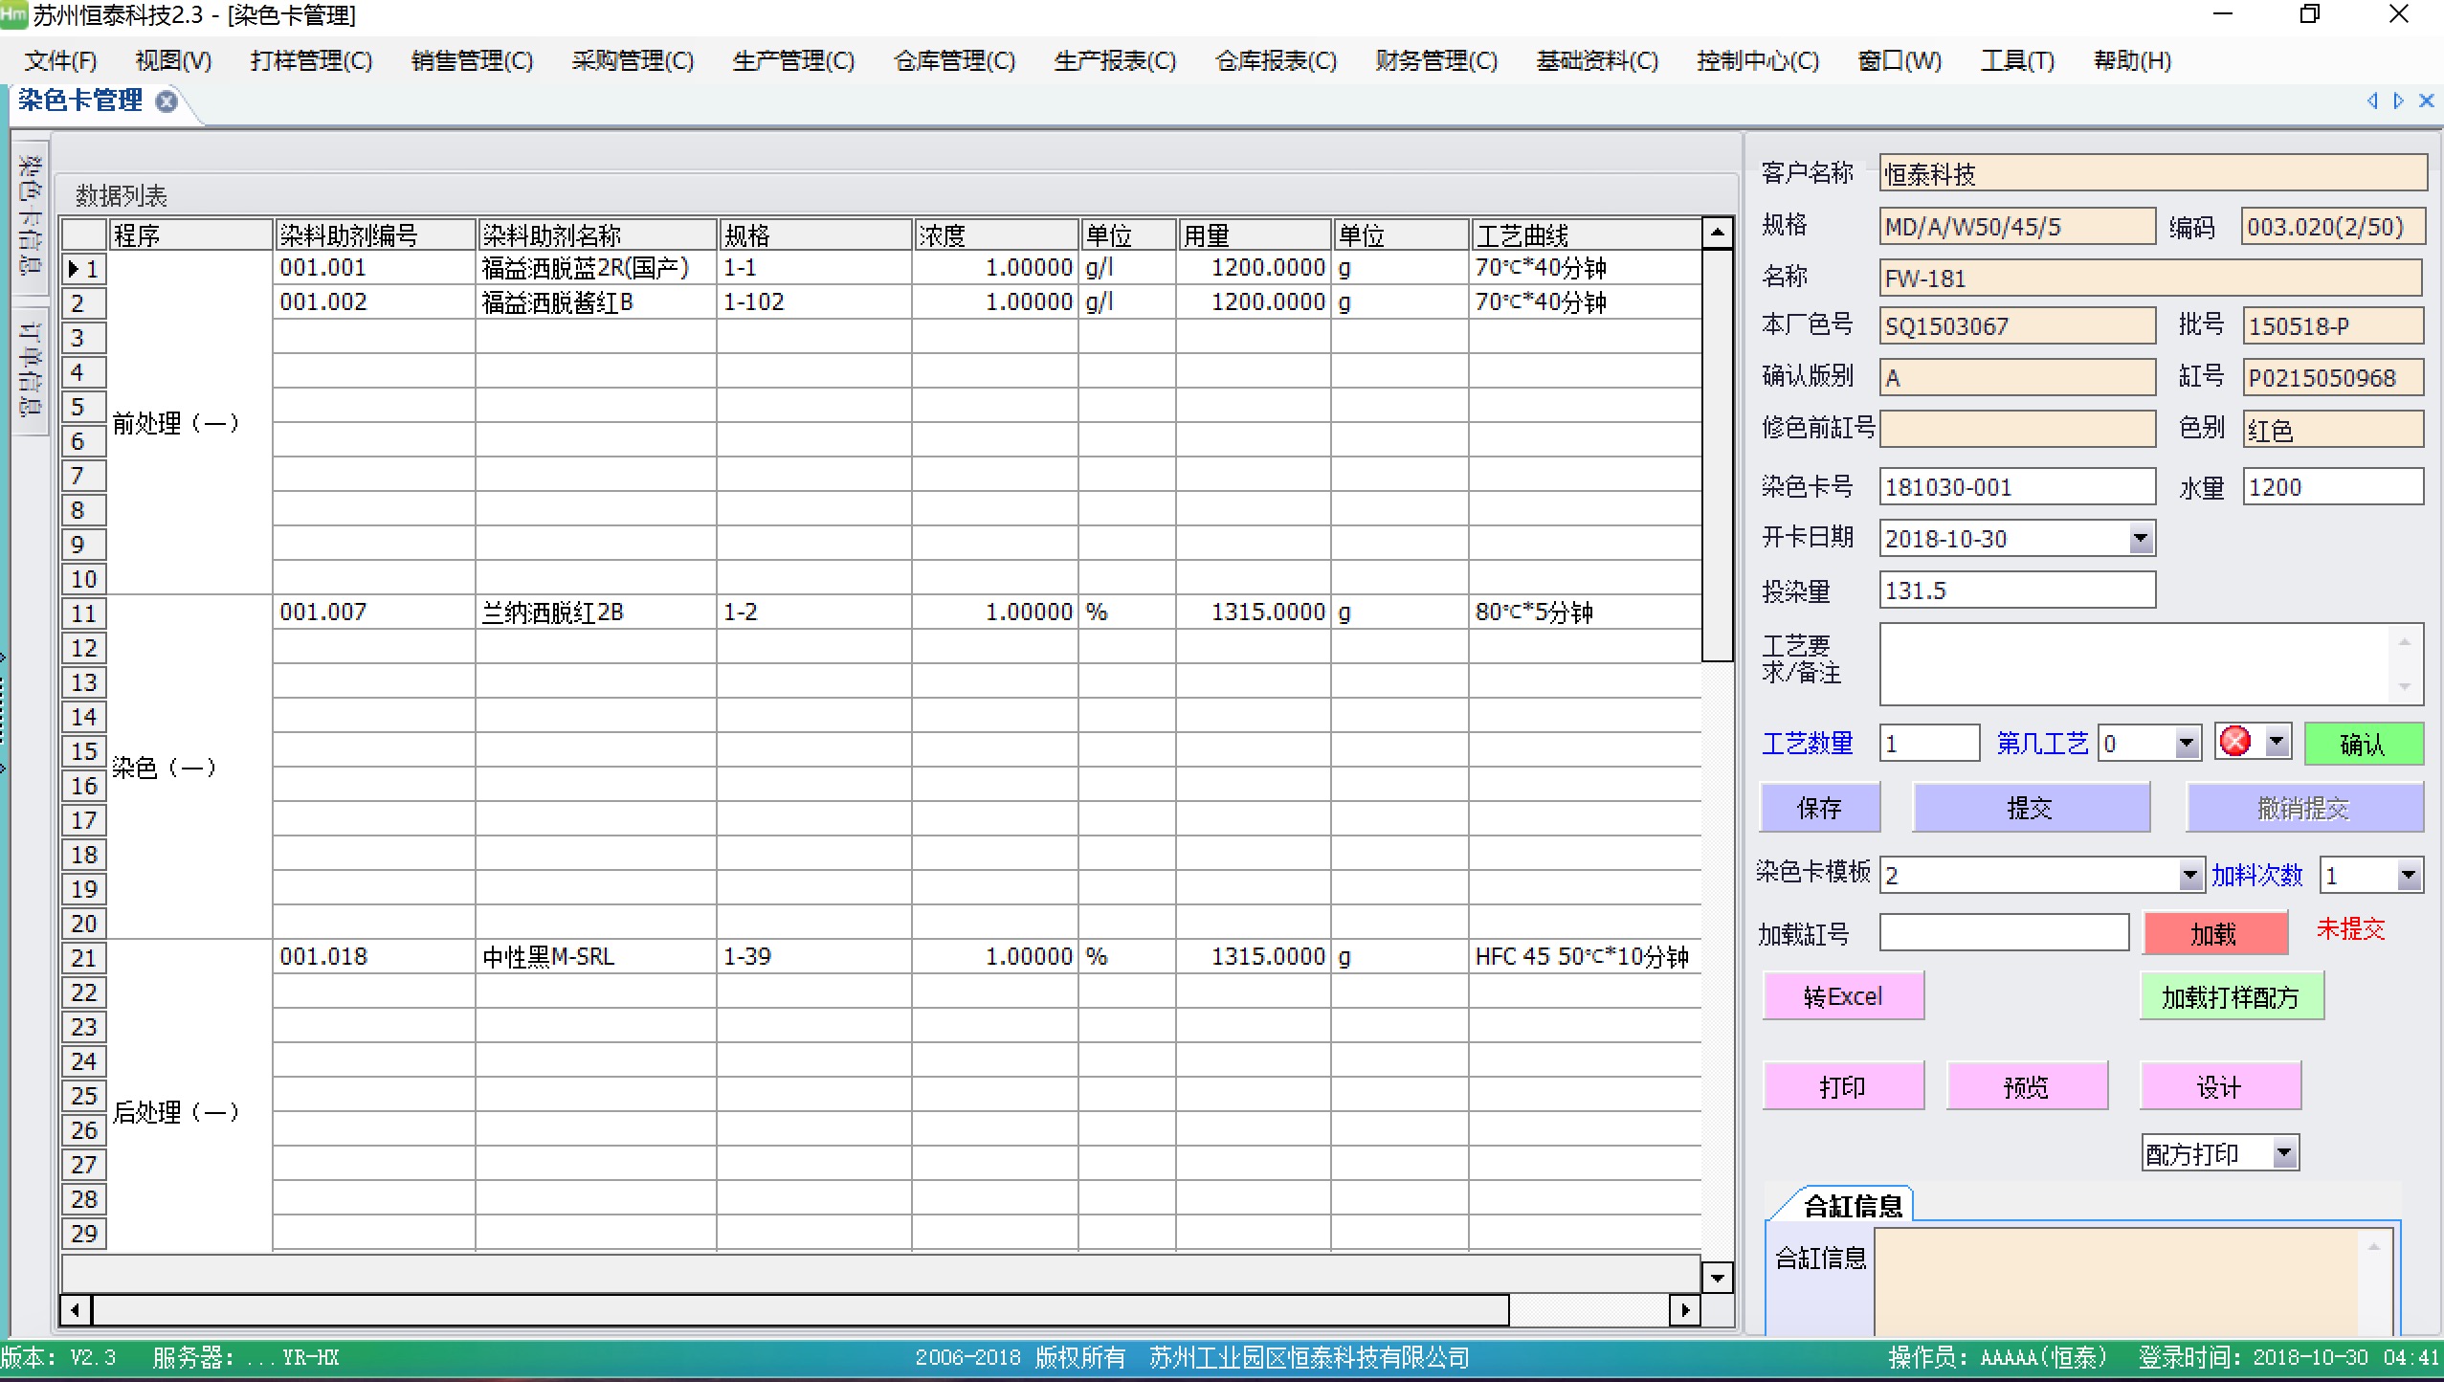This screenshot has height=1382, width=2444.
Task: Open the 打样管理(C) menu
Action: pyautogui.click(x=311, y=61)
